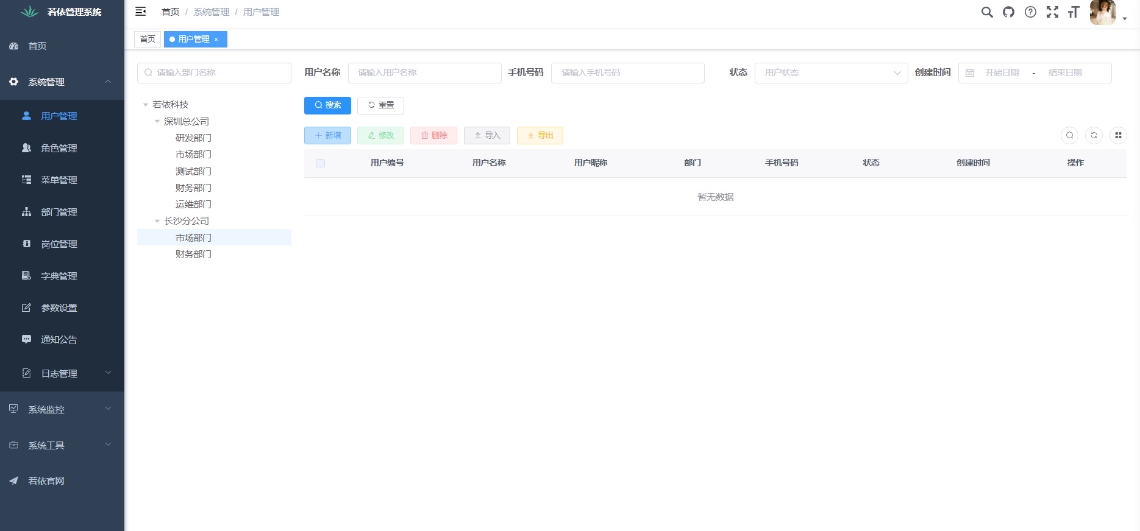The image size is (1140, 531).
Task: Select 市场部门 under 深圳总公司
Action: point(193,155)
